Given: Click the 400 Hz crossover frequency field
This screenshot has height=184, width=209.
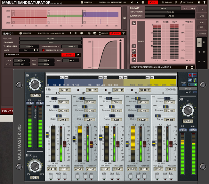Looking at the screenshot, I should click(92, 90).
